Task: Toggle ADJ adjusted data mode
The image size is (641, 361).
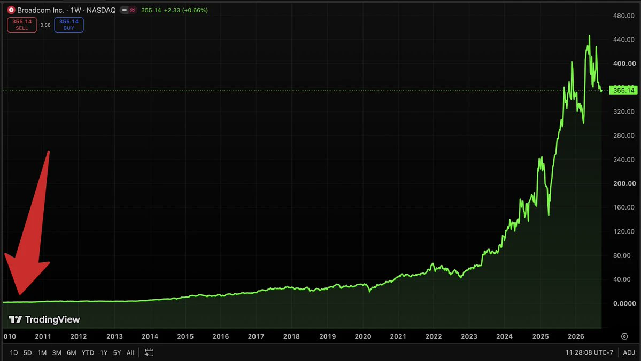Action: click(629, 352)
